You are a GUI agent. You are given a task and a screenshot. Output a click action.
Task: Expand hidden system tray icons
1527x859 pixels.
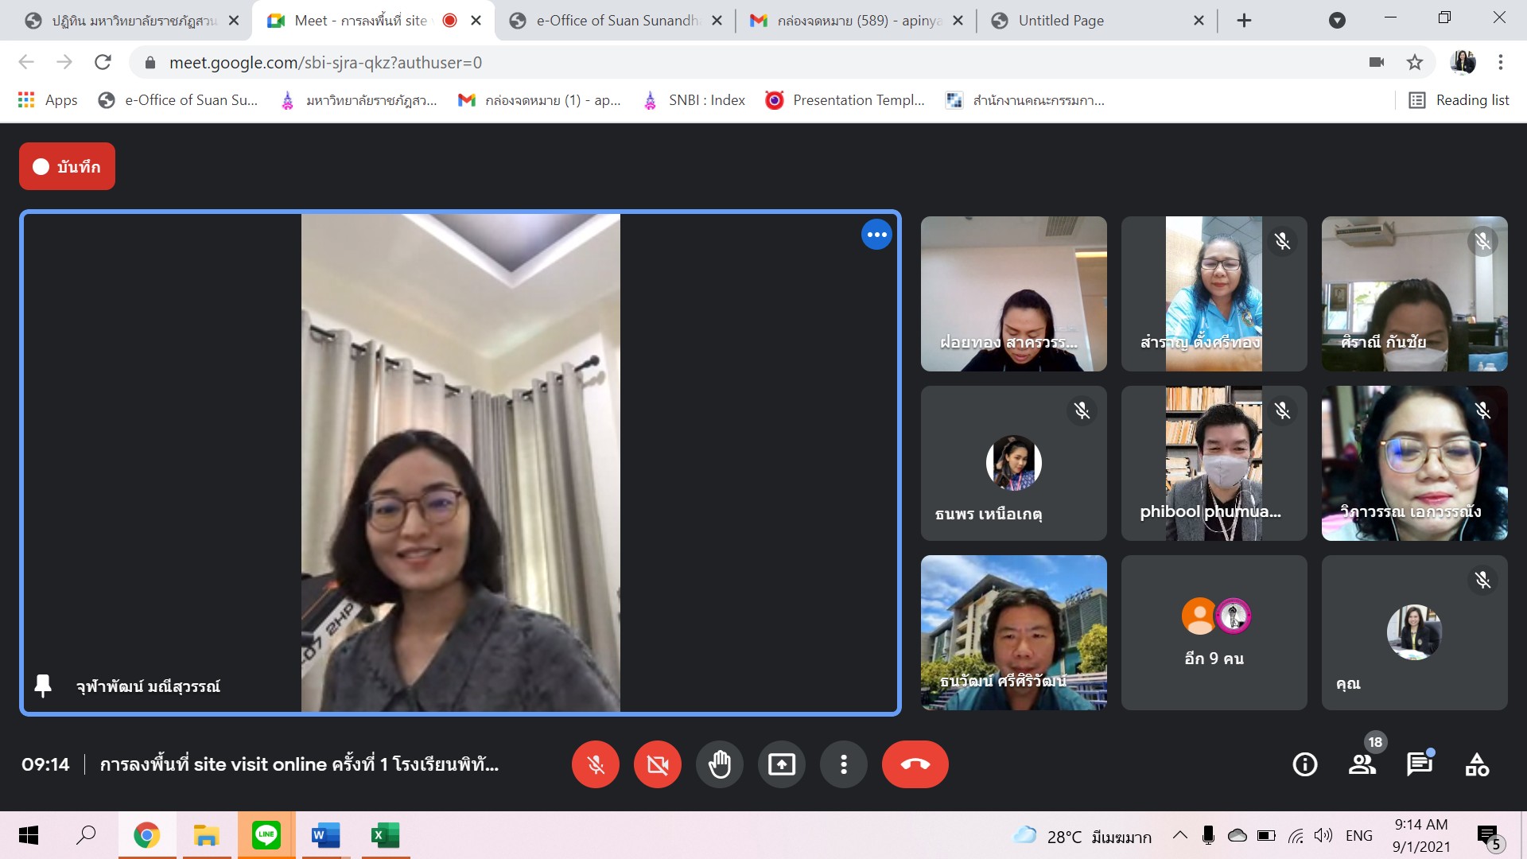(1180, 835)
